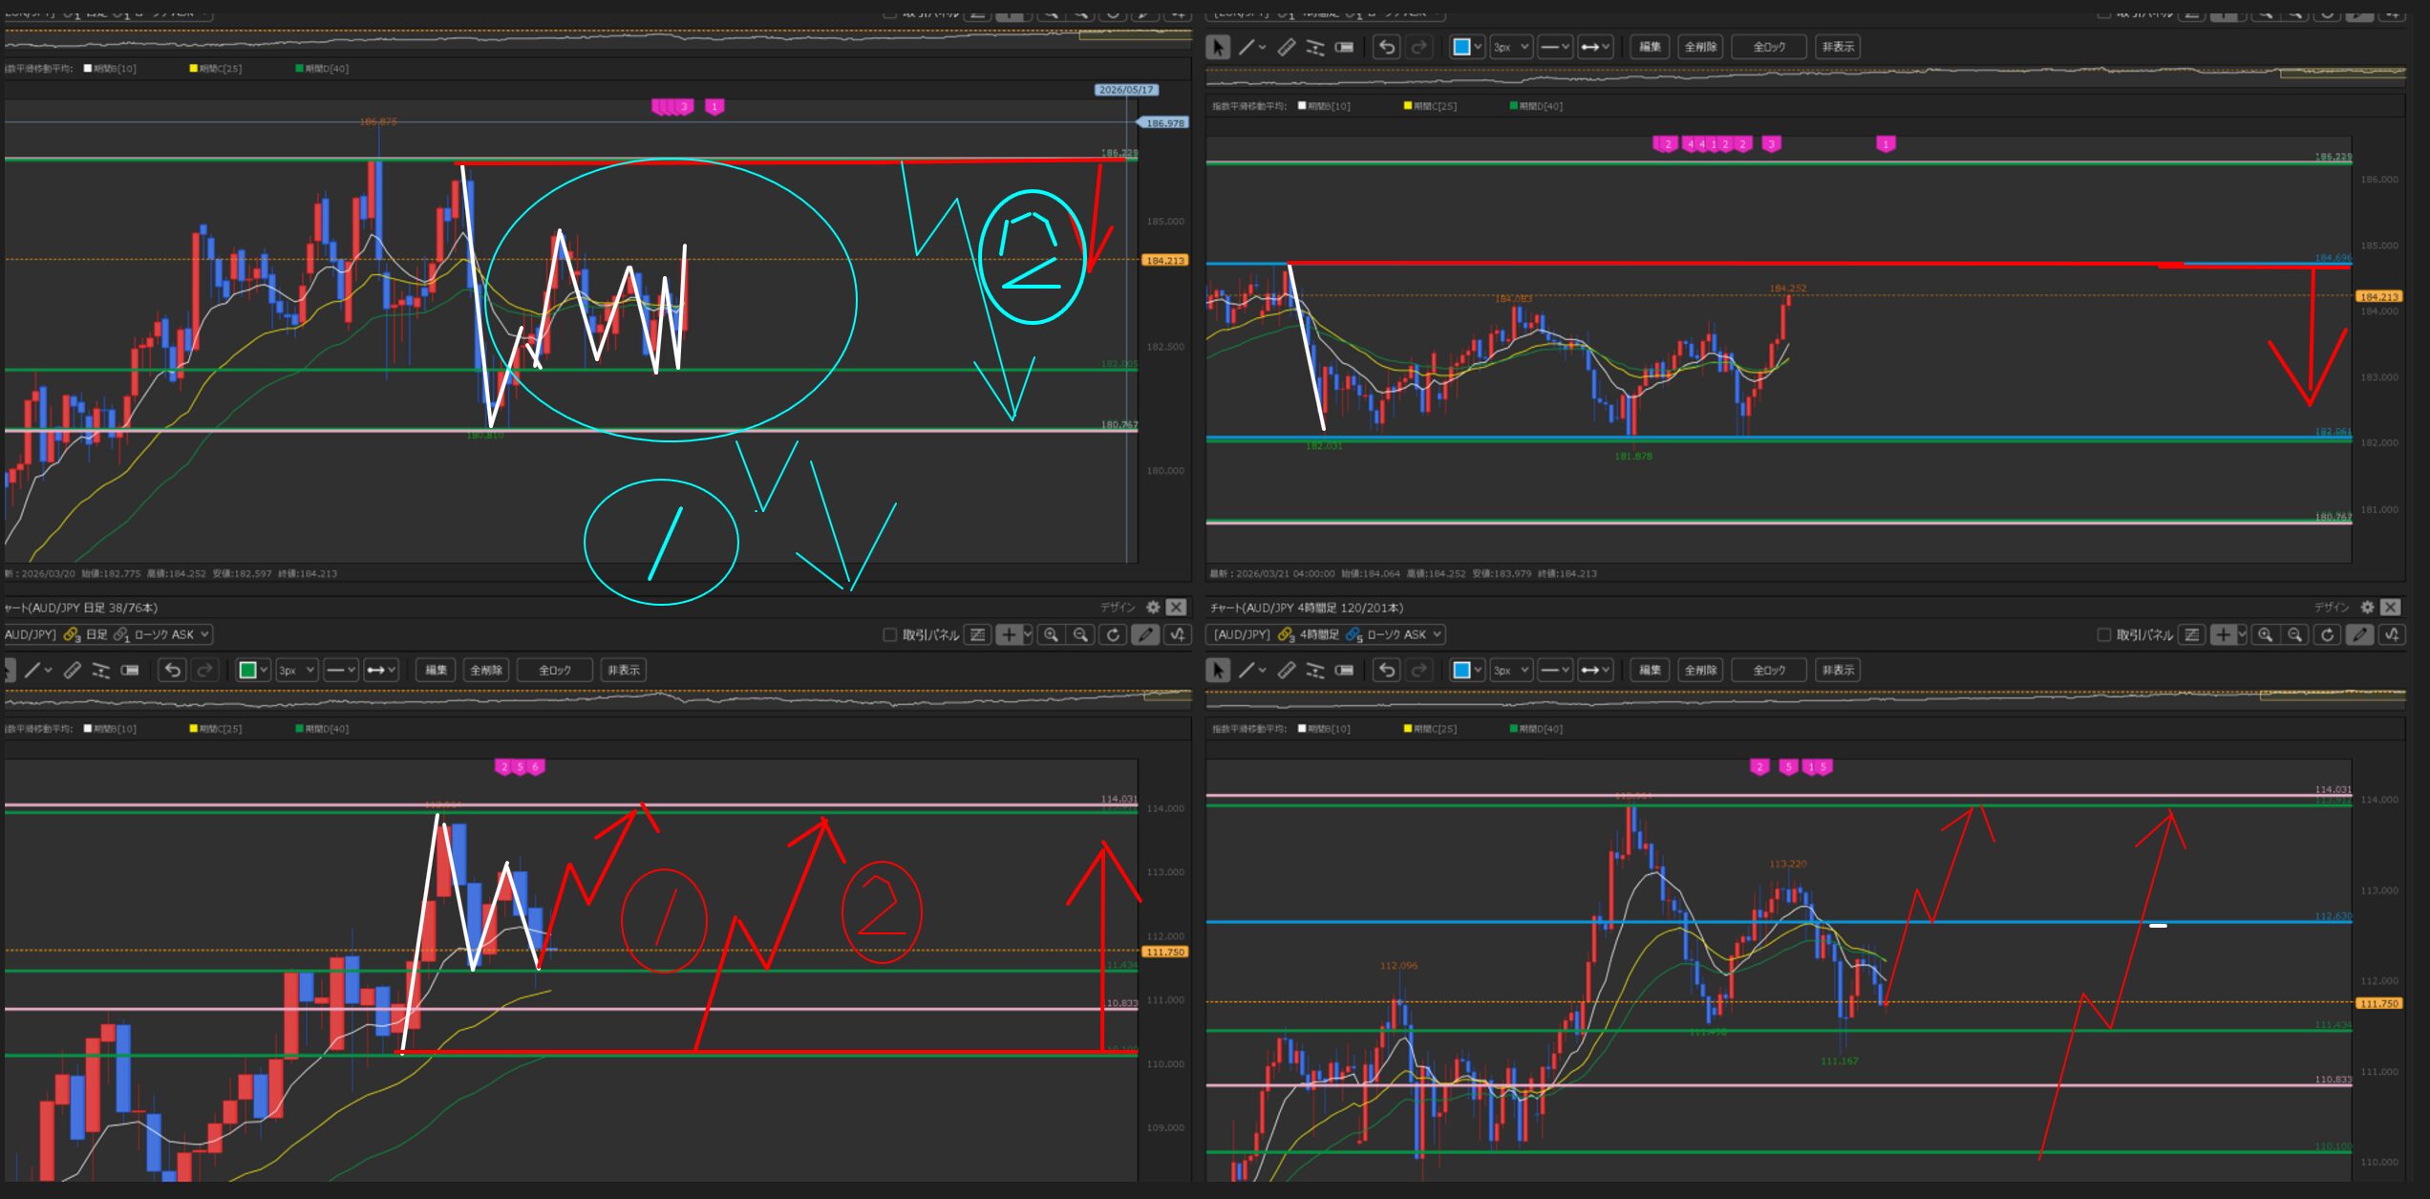This screenshot has height=1199, width=2430.
Task: Click the 全ロック button on the 4-hour chart
Action: point(1768,671)
